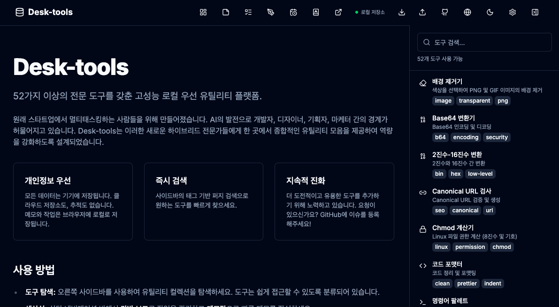Open the settings gear menu
Screen dimensions: 559x307
(513, 12)
